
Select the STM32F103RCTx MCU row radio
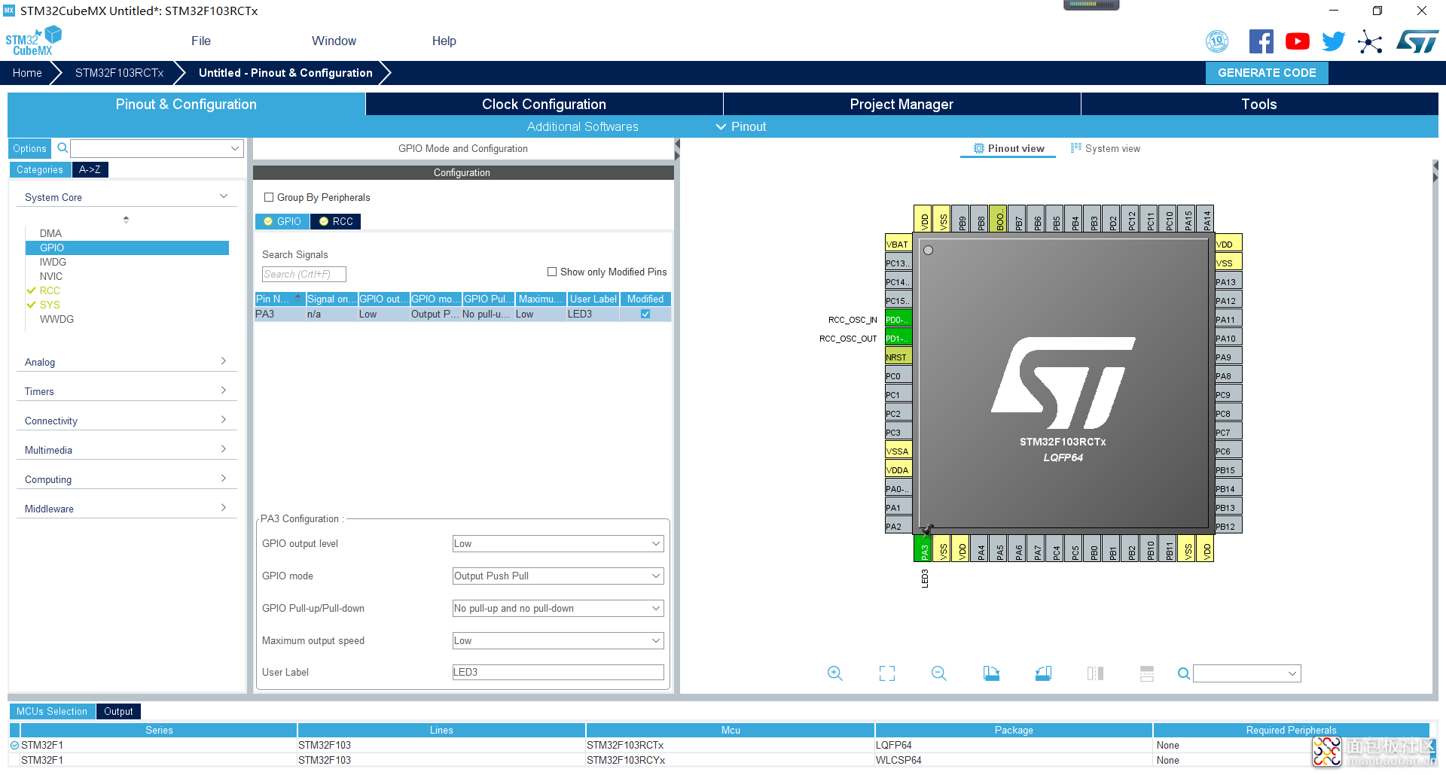14,745
